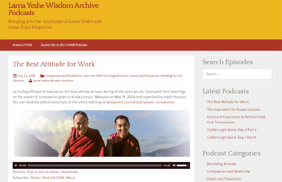This screenshot has height=182, width=282.
Task: Open the RSS subscribe link
Action: 61,178
